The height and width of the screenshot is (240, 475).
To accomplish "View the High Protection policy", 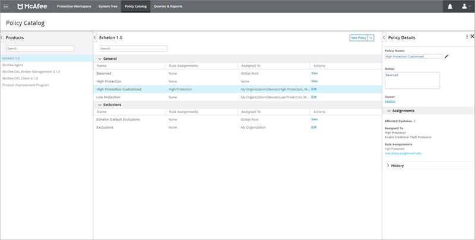I will [x=315, y=81].
